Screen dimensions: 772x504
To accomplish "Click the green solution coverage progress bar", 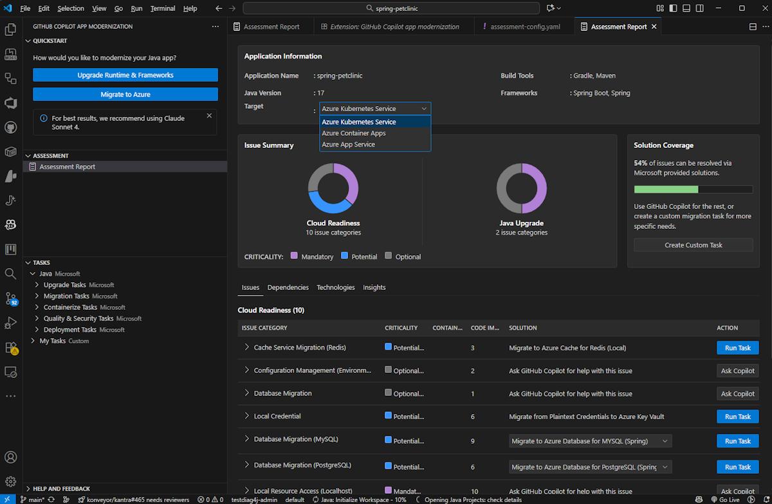I will pyautogui.click(x=666, y=190).
